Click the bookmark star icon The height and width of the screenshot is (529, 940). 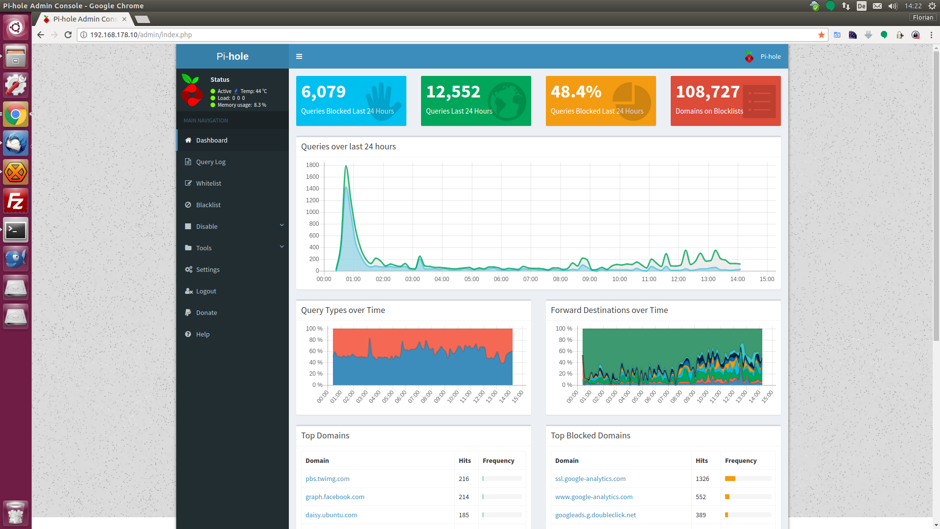[822, 35]
